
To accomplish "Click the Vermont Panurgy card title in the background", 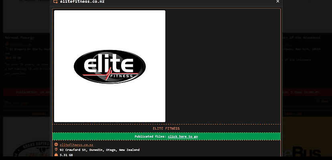I will point(20,38).
